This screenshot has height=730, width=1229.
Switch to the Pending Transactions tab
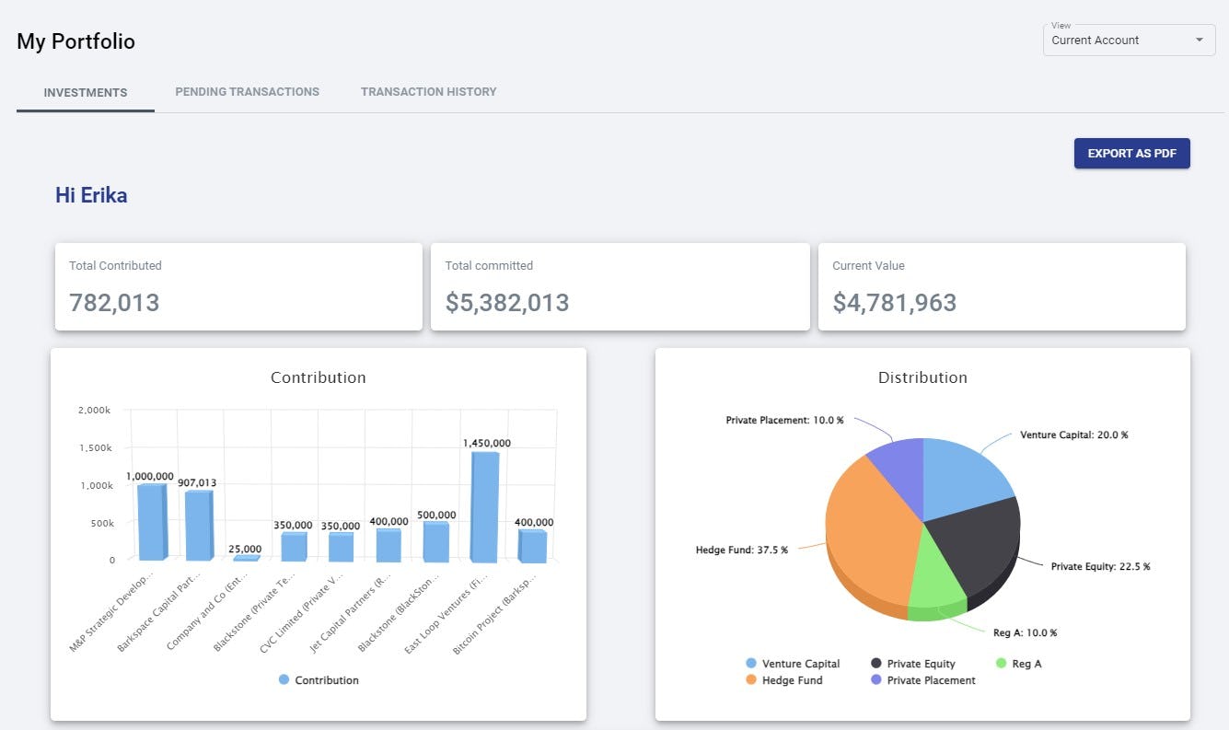tap(247, 91)
